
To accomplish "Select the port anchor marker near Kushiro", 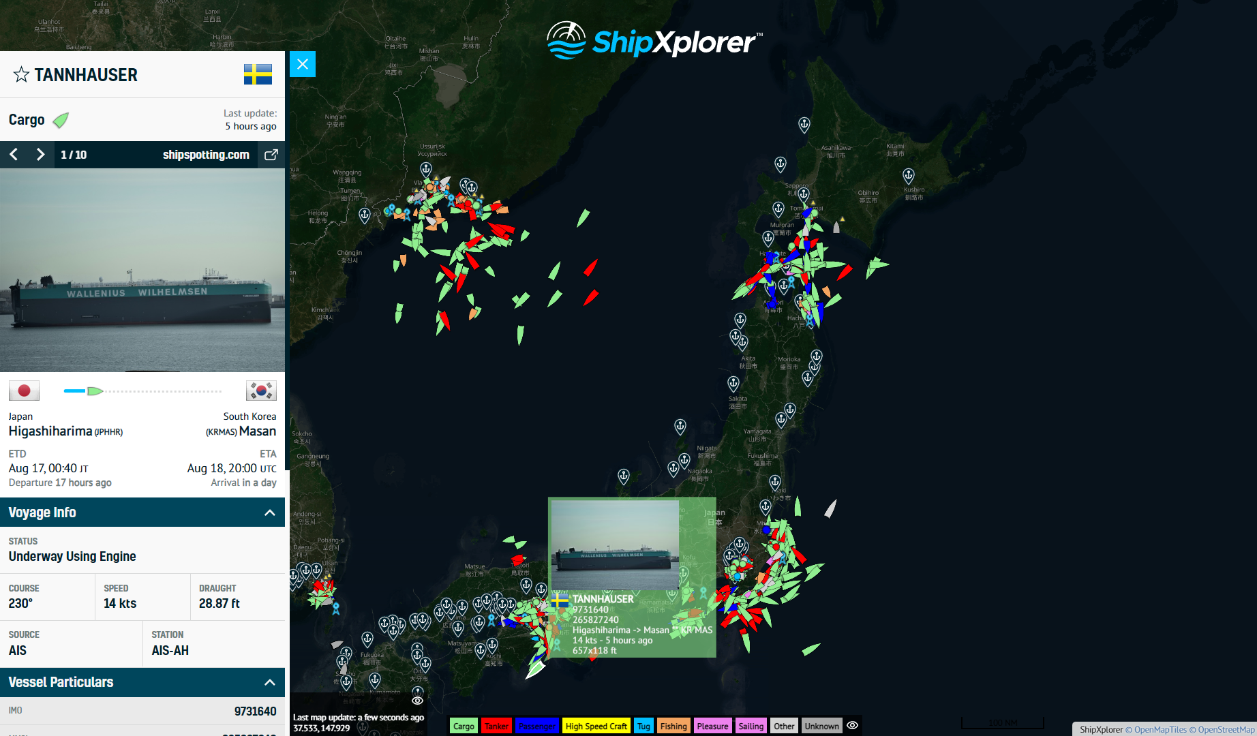I will [x=908, y=176].
